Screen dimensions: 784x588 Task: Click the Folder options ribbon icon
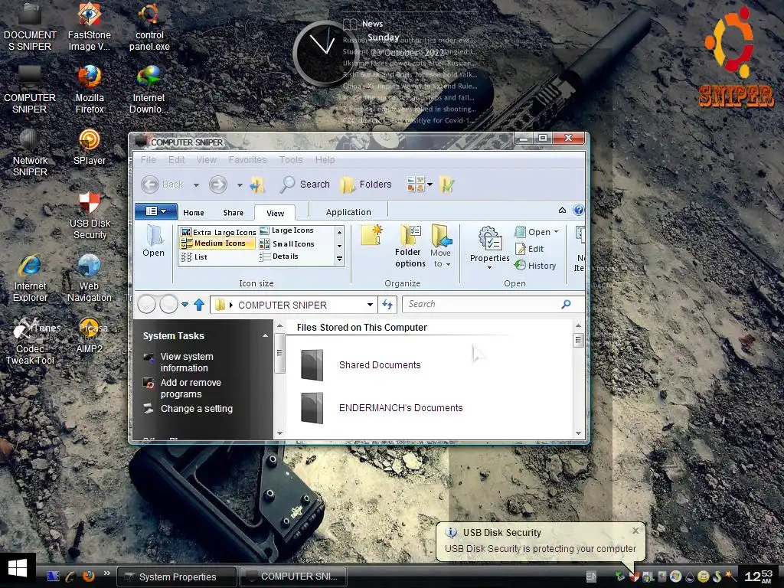pos(410,246)
